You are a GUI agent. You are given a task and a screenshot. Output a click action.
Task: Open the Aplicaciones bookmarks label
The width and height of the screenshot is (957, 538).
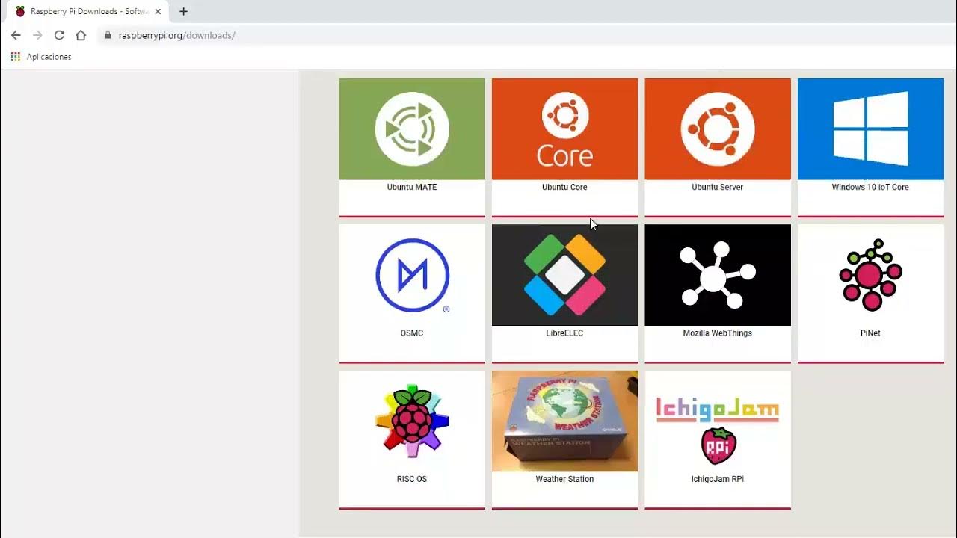(x=49, y=57)
